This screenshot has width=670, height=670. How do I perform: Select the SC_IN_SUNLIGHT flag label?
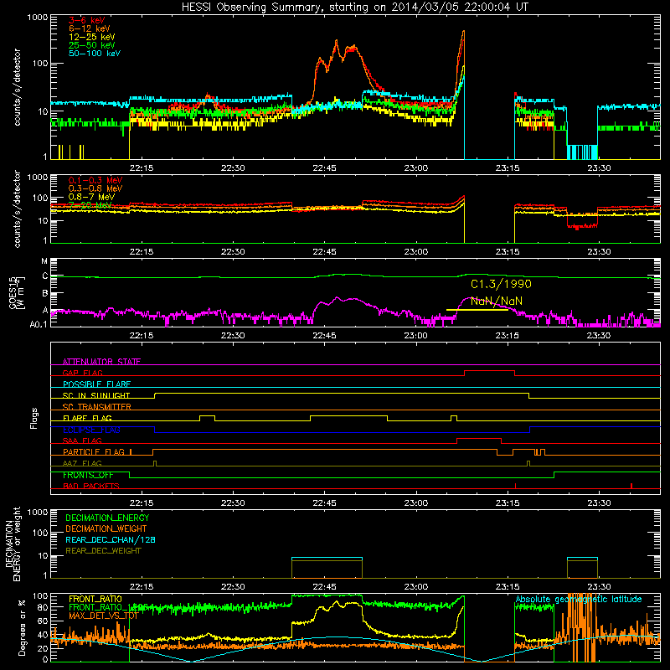(x=96, y=395)
